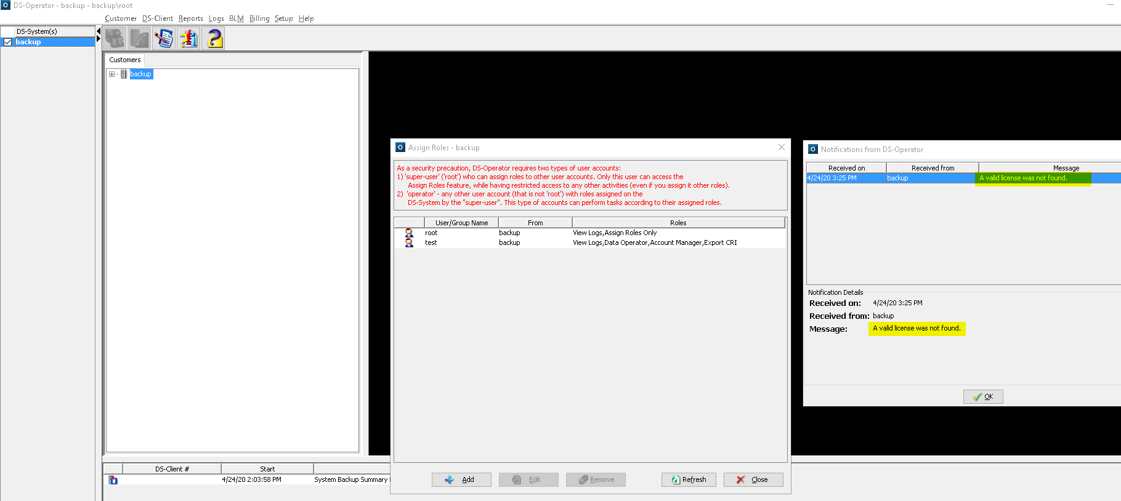Switch to the Customers tab
Image resolution: width=1121 pixels, height=501 pixels.
click(x=125, y=60)
